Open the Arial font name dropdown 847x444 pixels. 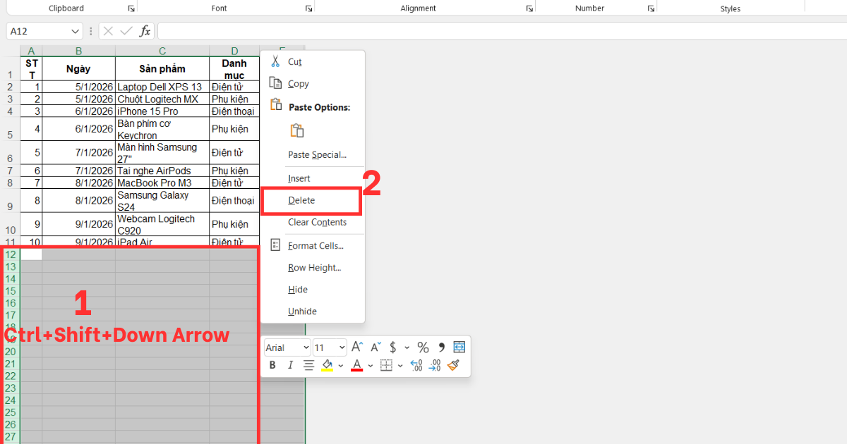pos(306,347)
